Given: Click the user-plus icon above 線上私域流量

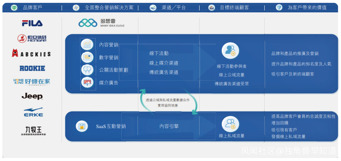Looking at the screenshot, I should tap(230, 124).
